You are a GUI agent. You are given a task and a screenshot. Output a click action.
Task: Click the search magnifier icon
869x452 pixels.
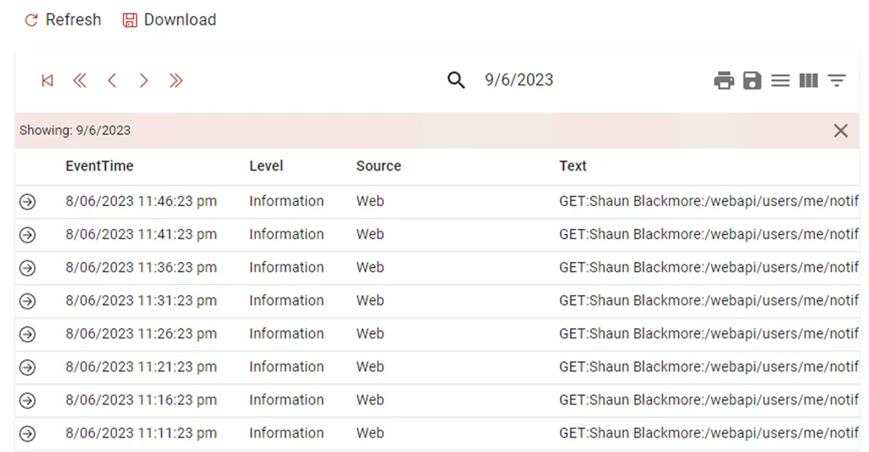[x=456, y=81]
